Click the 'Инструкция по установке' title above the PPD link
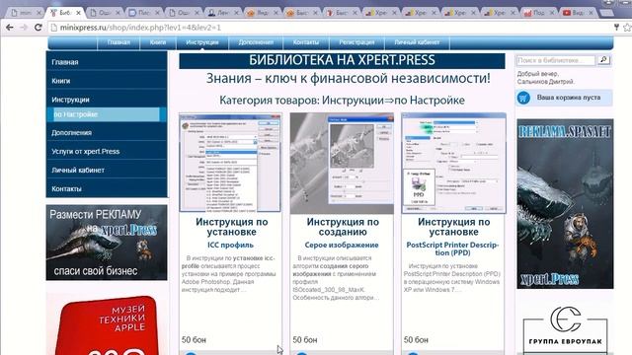The height and width of the screenshot is (355, 632). point(453,227)
